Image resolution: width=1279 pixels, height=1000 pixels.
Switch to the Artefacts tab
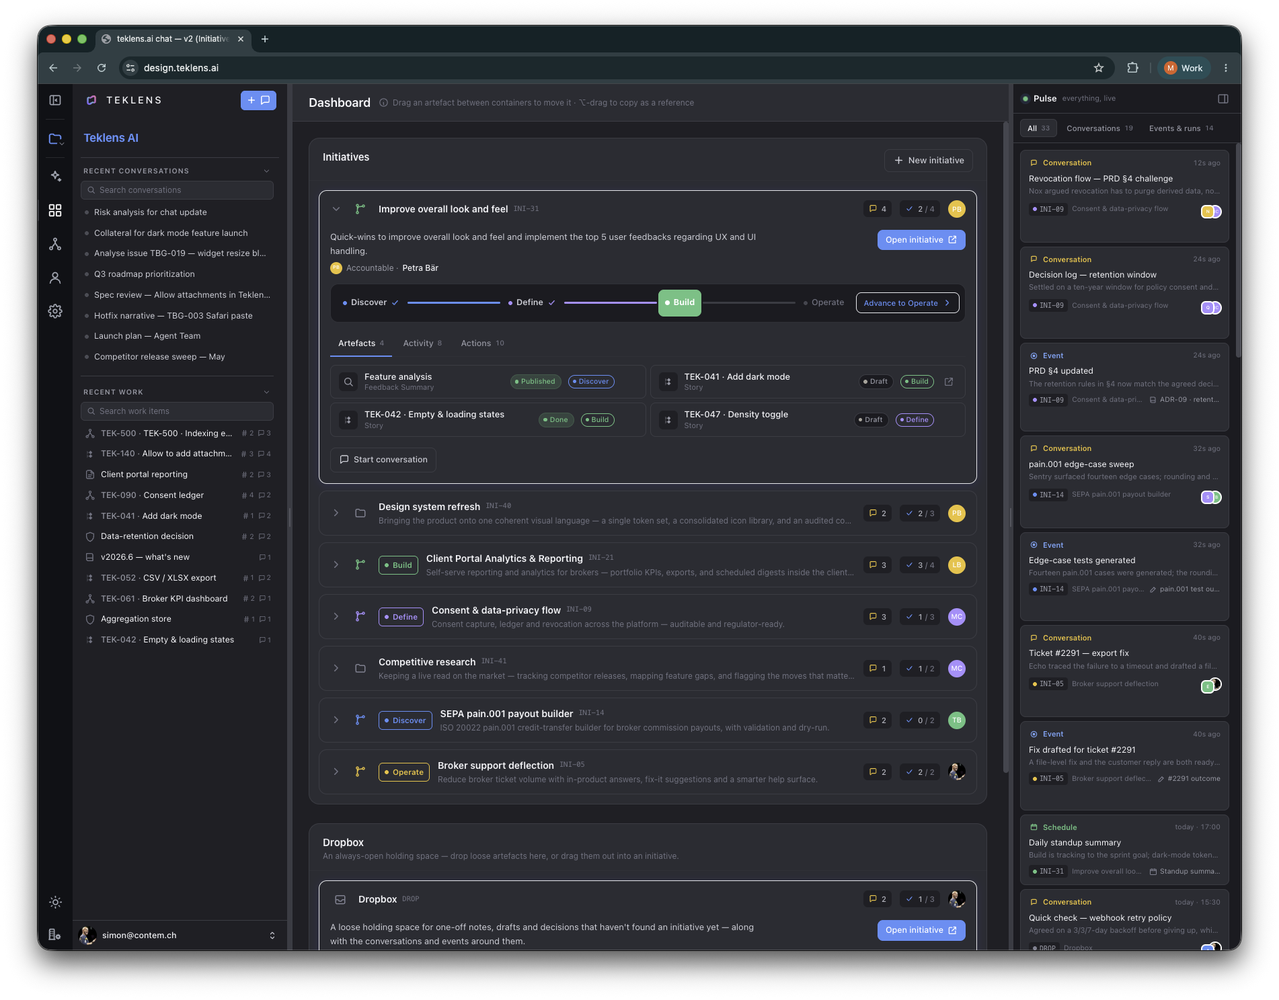click(x=361, y=343)
